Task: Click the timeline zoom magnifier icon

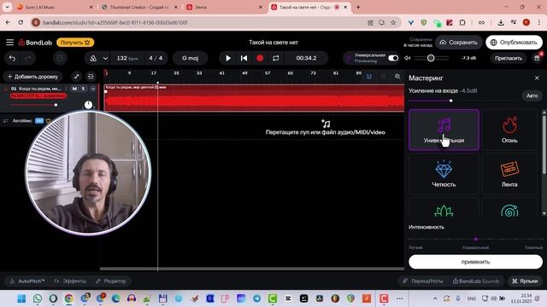Action: pyautogui.click(x=397, y=76)
